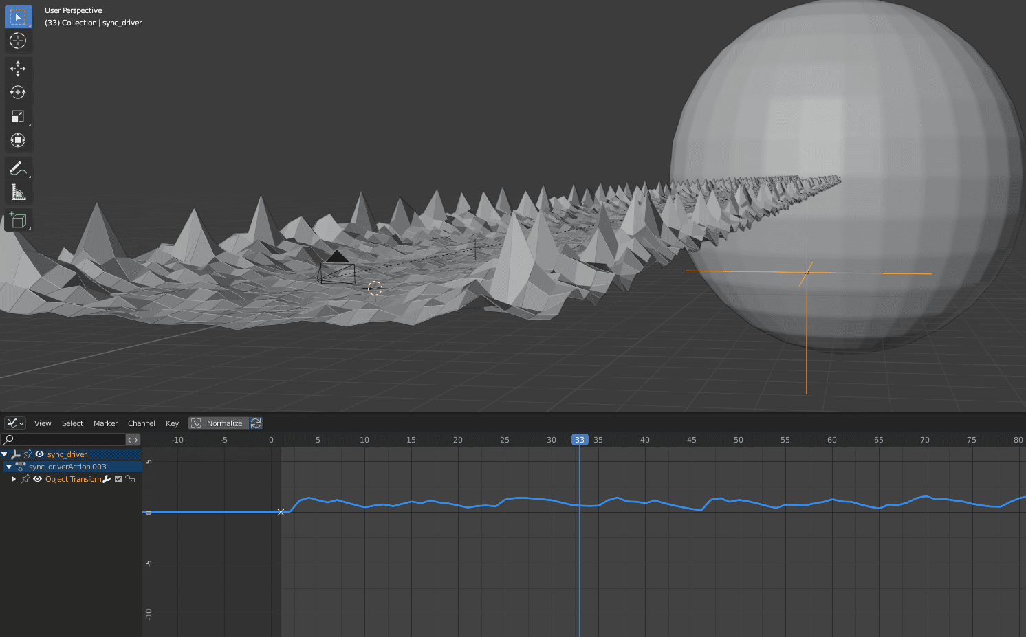The height and width of the screenshot is (637, 1026).
Task: Open the Channel menu
Action: tap(141, 423)
